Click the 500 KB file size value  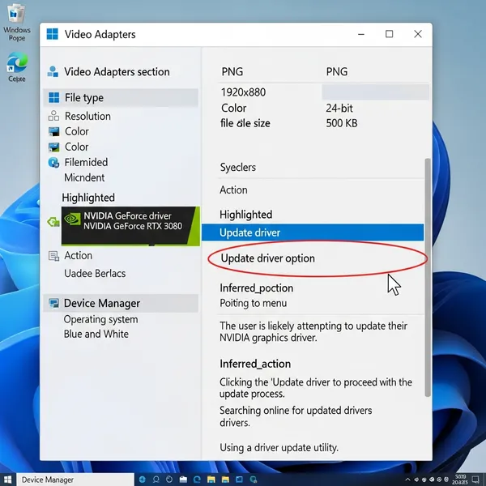pyautogui.click(x=342, y=123)
